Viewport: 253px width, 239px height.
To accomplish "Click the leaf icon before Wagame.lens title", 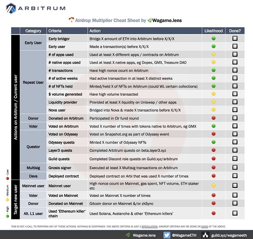I will pos(150,20).
